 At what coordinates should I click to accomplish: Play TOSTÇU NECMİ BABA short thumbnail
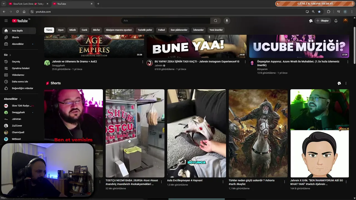pos(135,133)
